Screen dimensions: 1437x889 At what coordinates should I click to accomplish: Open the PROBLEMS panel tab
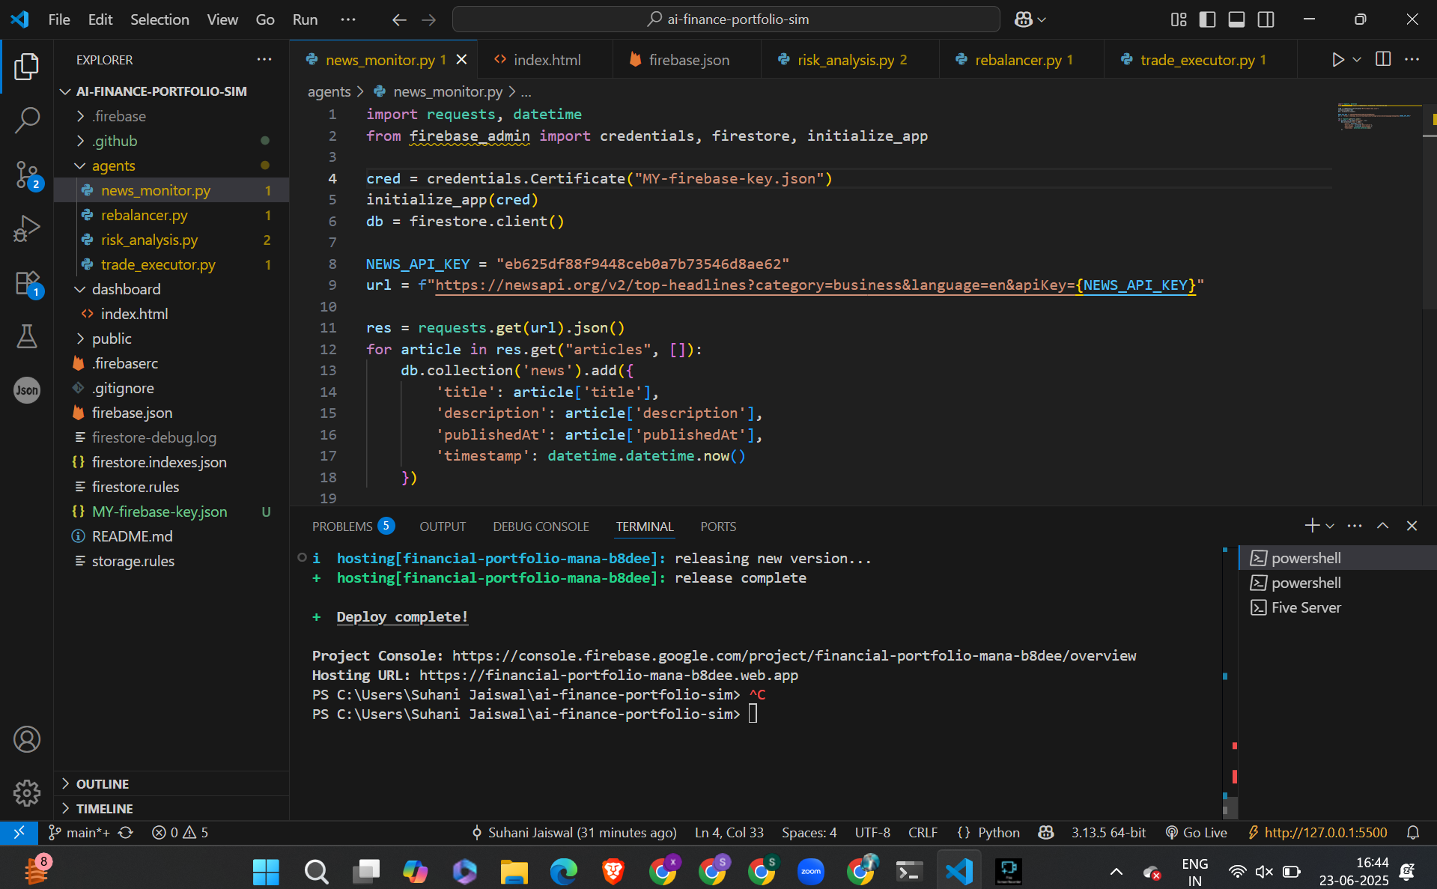tap(342, 527)
